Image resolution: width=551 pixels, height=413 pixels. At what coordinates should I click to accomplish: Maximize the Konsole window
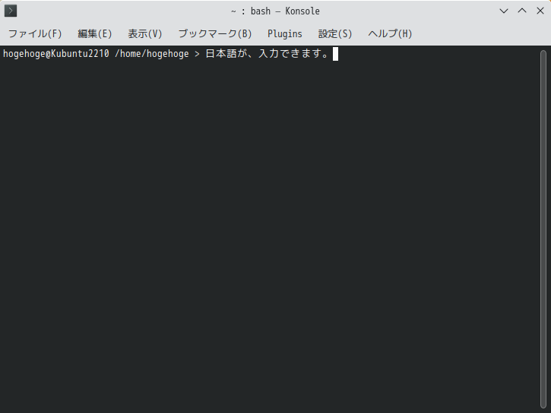click(522, 11)
